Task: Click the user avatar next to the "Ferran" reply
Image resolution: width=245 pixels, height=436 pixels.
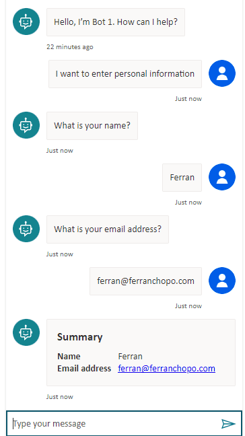Action: (222, 177)
